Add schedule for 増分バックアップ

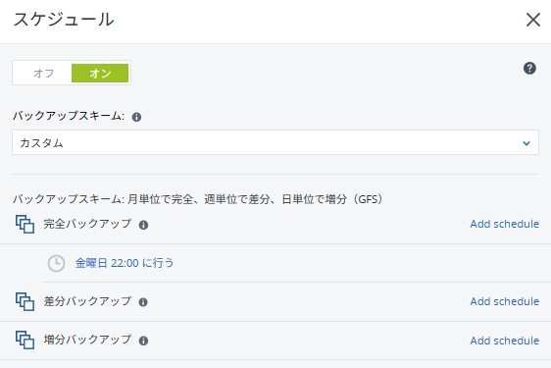[x=505, y=341]
